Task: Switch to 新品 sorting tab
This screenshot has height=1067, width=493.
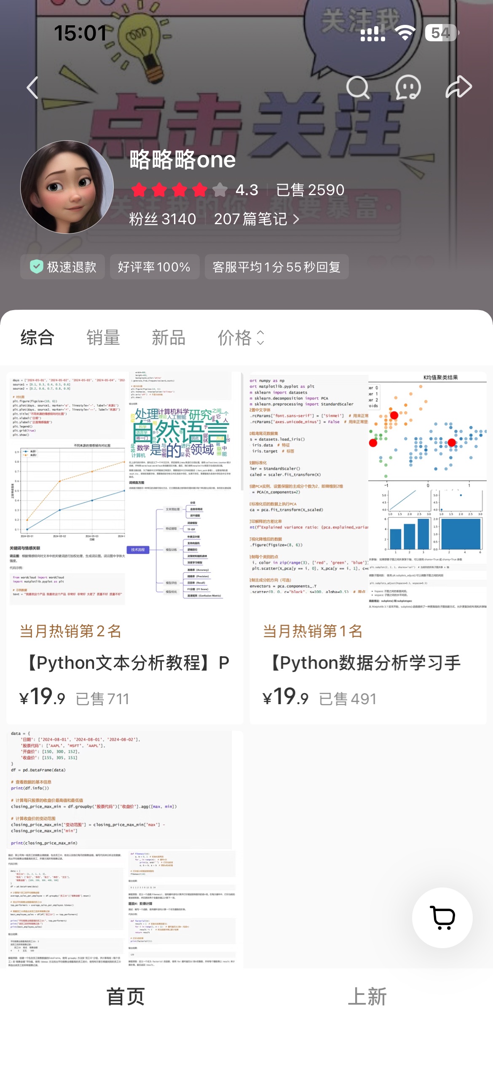Action: (x=169, y=338)
